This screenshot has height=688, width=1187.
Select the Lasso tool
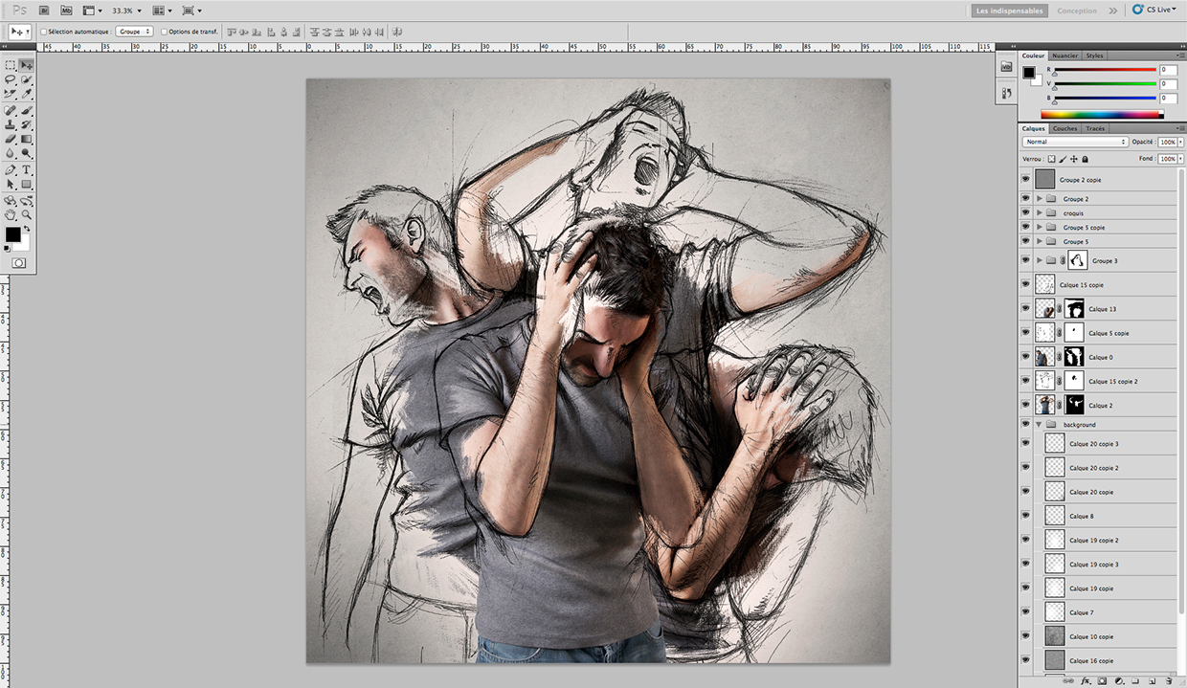[9, 78]
